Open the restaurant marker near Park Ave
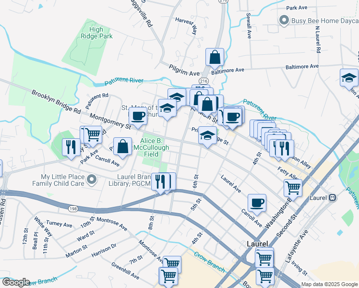The width and height of the screenshot is (359, 288). [x=71, y=148]
